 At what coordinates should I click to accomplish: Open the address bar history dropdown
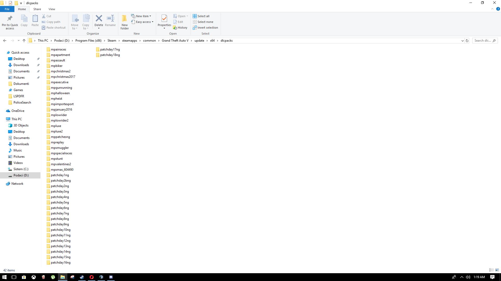(x=462, y=41)
